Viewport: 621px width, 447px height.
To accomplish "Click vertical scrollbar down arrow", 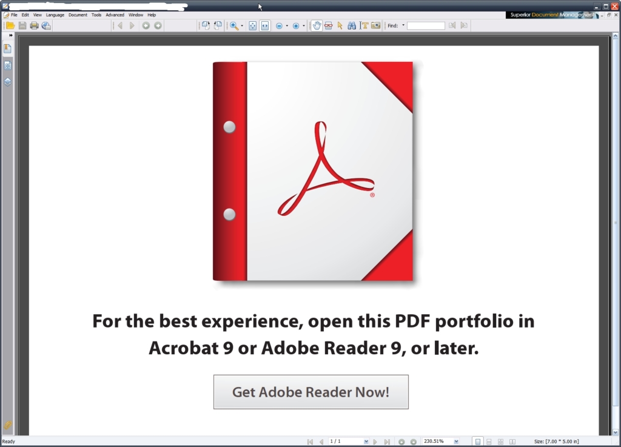I will 616,432.
